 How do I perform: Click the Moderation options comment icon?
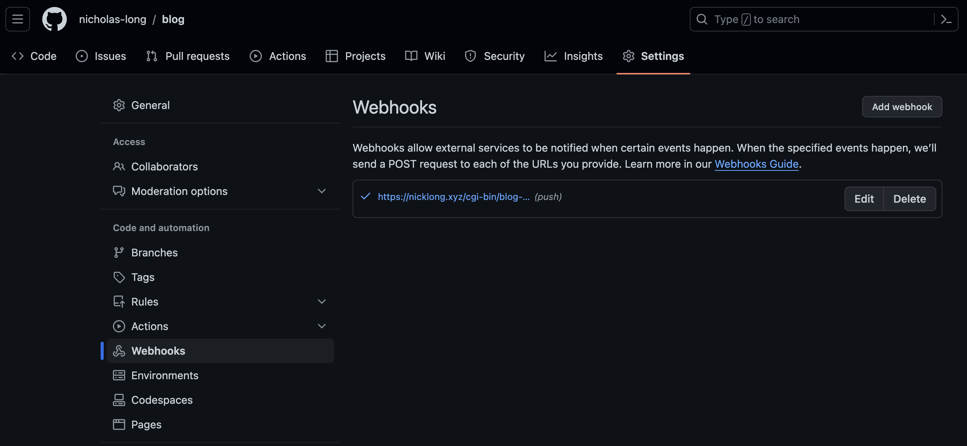click(119, 191)
